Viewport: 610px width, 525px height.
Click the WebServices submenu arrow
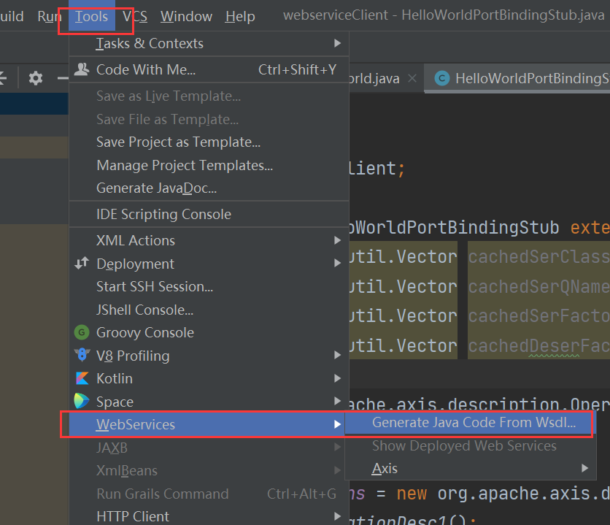click(x=337, y=424)
